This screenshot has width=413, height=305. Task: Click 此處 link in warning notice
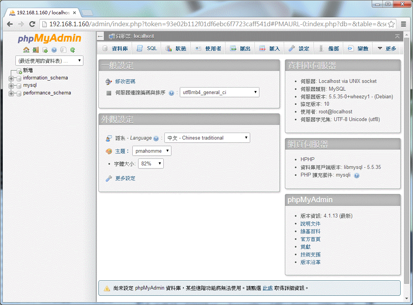click(267, 288)
